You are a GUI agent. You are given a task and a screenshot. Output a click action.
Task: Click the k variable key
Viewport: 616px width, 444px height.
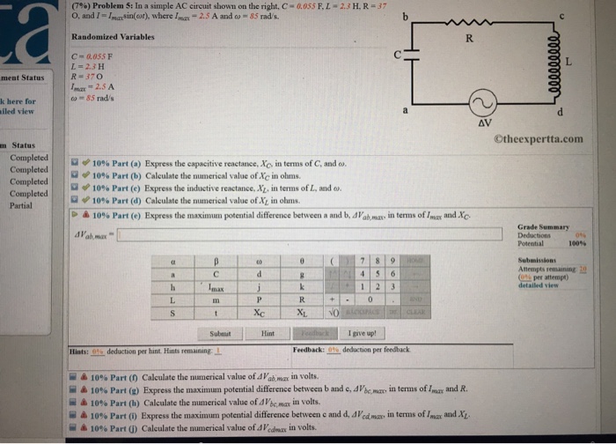[x=302, y=287]
